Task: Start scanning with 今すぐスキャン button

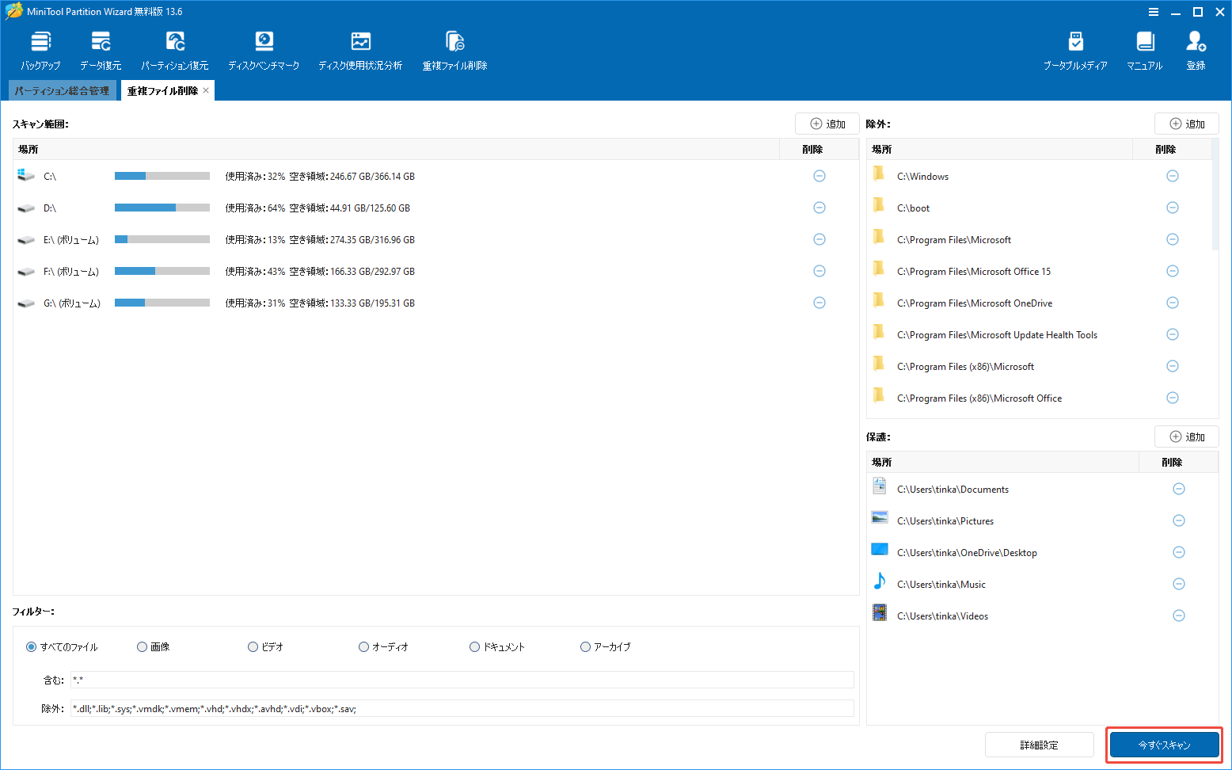Action: coord(1163,745)
